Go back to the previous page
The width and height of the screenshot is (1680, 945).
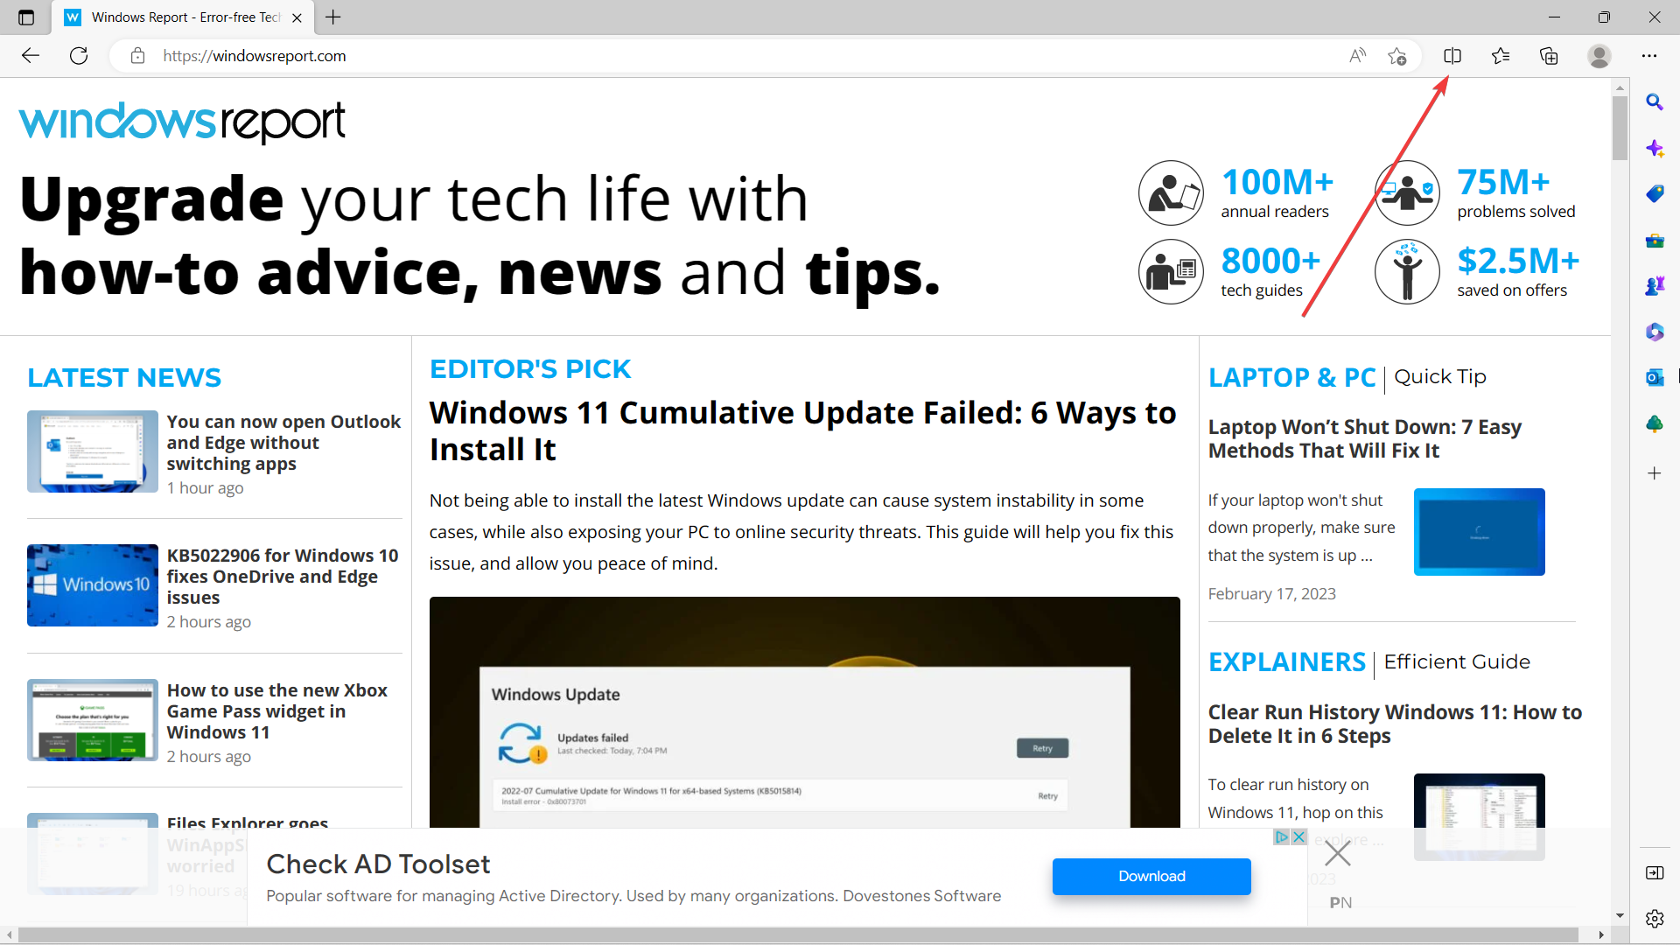pos(31,56)
